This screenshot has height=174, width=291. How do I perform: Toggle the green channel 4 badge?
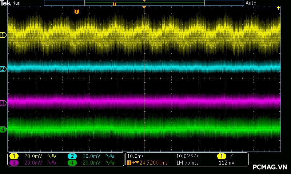(x=72, y=163)
